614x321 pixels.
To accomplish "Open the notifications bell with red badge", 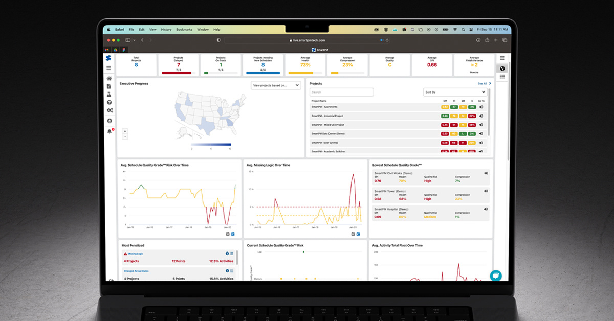I will (109, 131).
